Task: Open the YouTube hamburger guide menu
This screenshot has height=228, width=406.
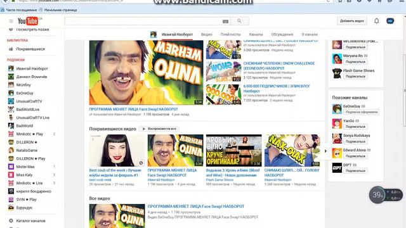Action: [x=11, y=21]
